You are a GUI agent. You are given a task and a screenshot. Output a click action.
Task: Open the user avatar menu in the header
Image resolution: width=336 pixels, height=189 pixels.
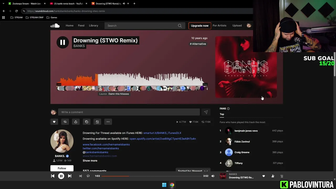click(x=249, y=25)
